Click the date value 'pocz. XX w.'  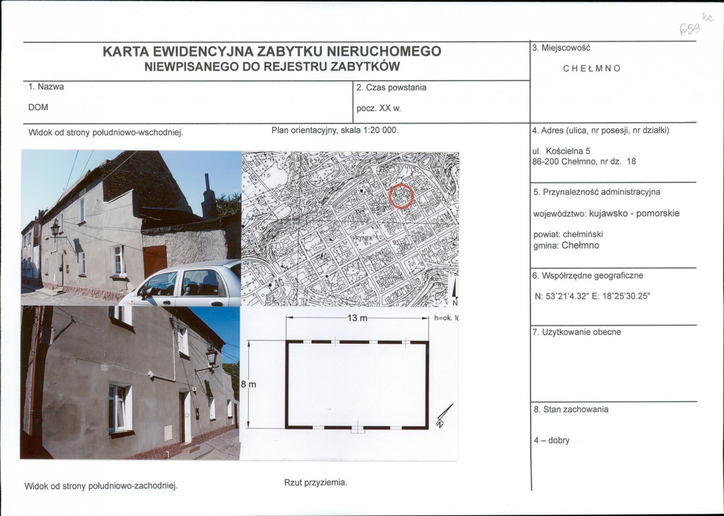click(x=379, y=109)
